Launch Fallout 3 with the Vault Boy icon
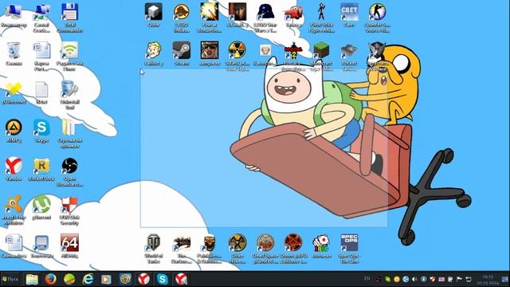 tap(154, 53)
